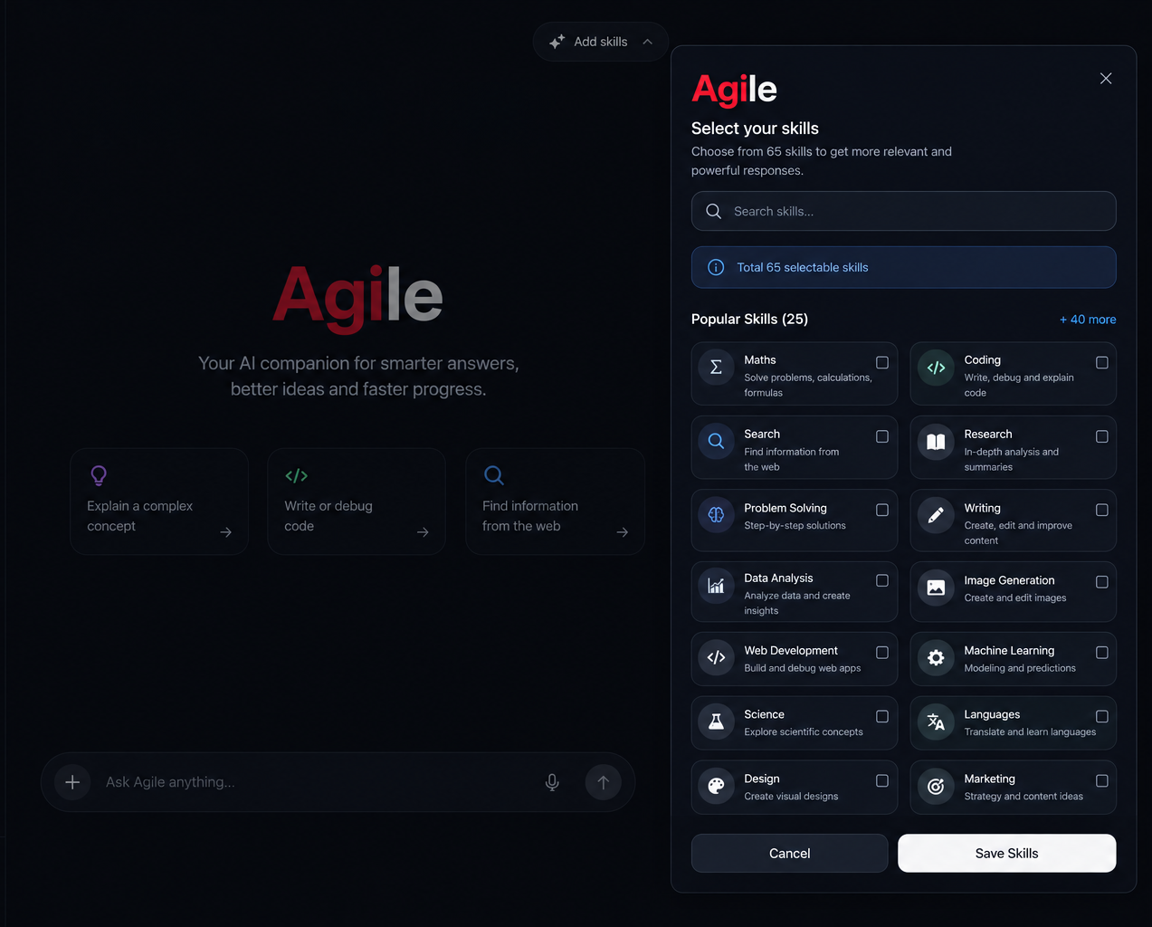
Task: Click arrow on Explain a complex concept card
Action: click(226, 532)
